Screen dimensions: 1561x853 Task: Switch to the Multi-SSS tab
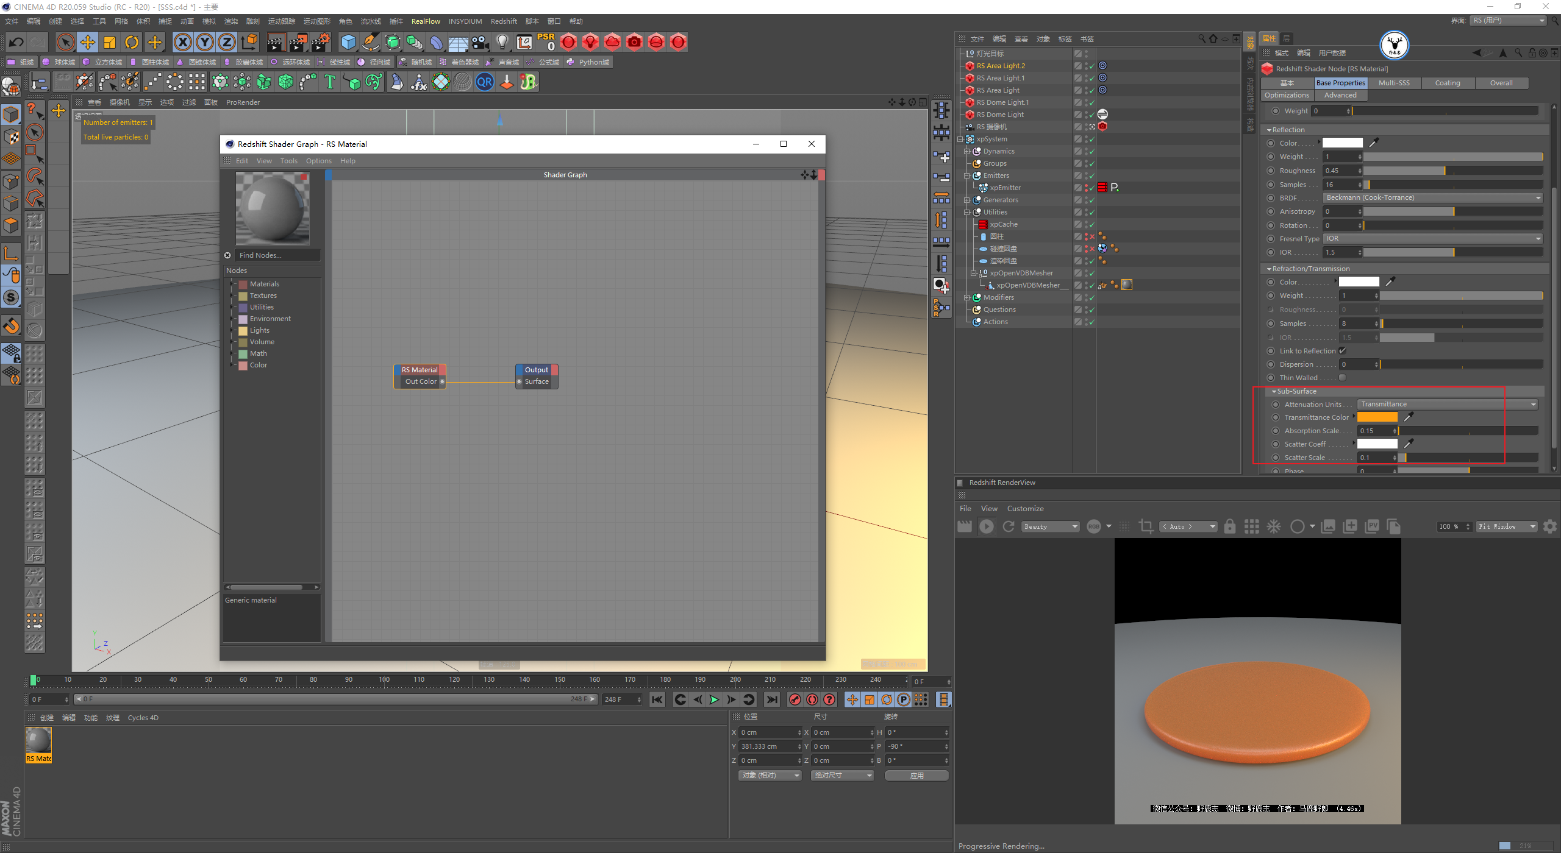1394,83
